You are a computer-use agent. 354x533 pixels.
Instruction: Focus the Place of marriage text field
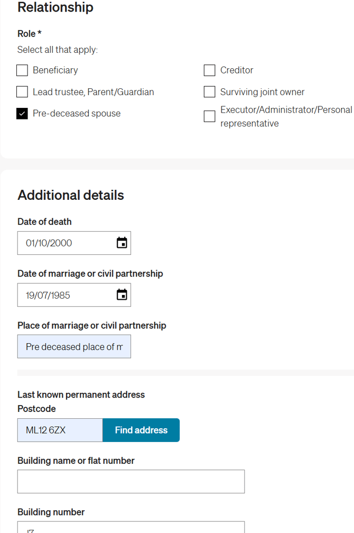(74, 347)
